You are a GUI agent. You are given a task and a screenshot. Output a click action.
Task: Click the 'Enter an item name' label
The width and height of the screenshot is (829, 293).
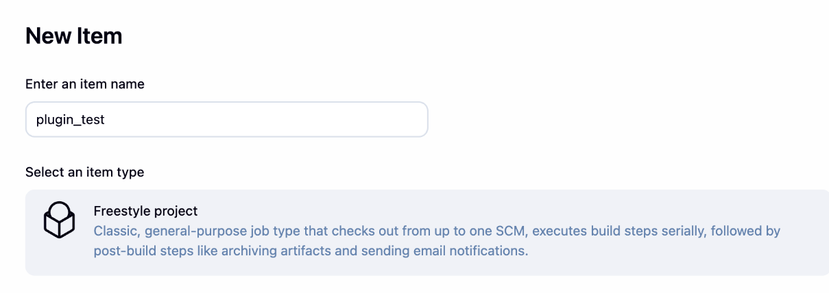84,84
